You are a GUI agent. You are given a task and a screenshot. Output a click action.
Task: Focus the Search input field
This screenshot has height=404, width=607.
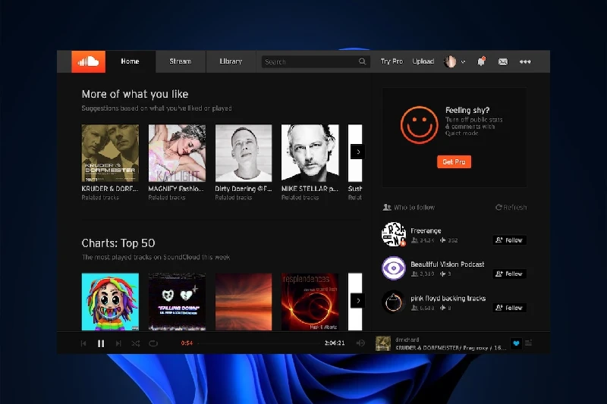tap(316, 62)
